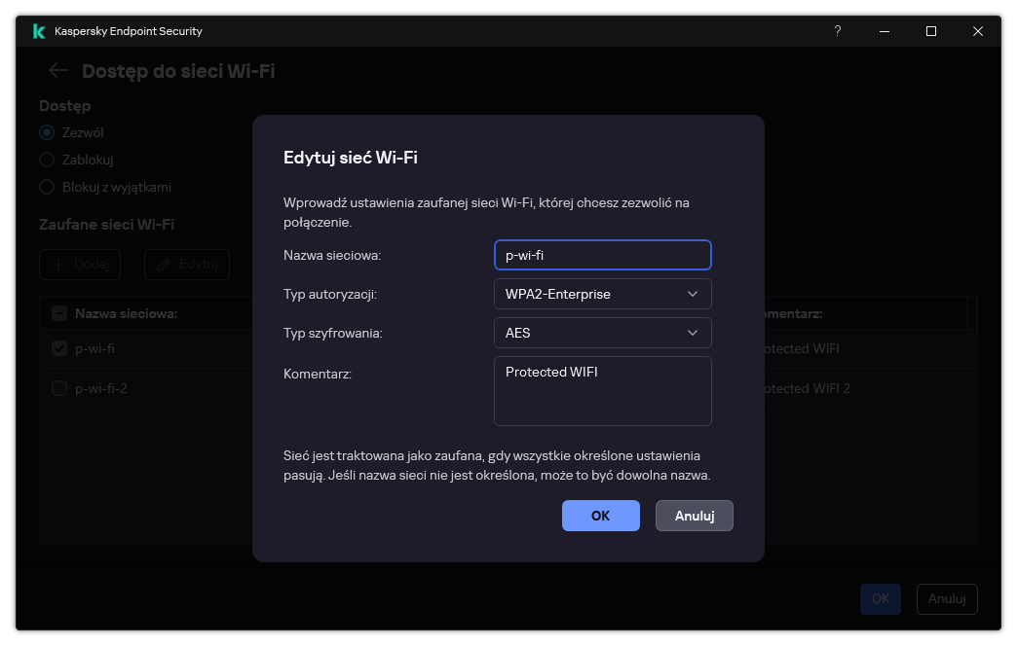Select the Zezwól radio button

click(46, 132)
